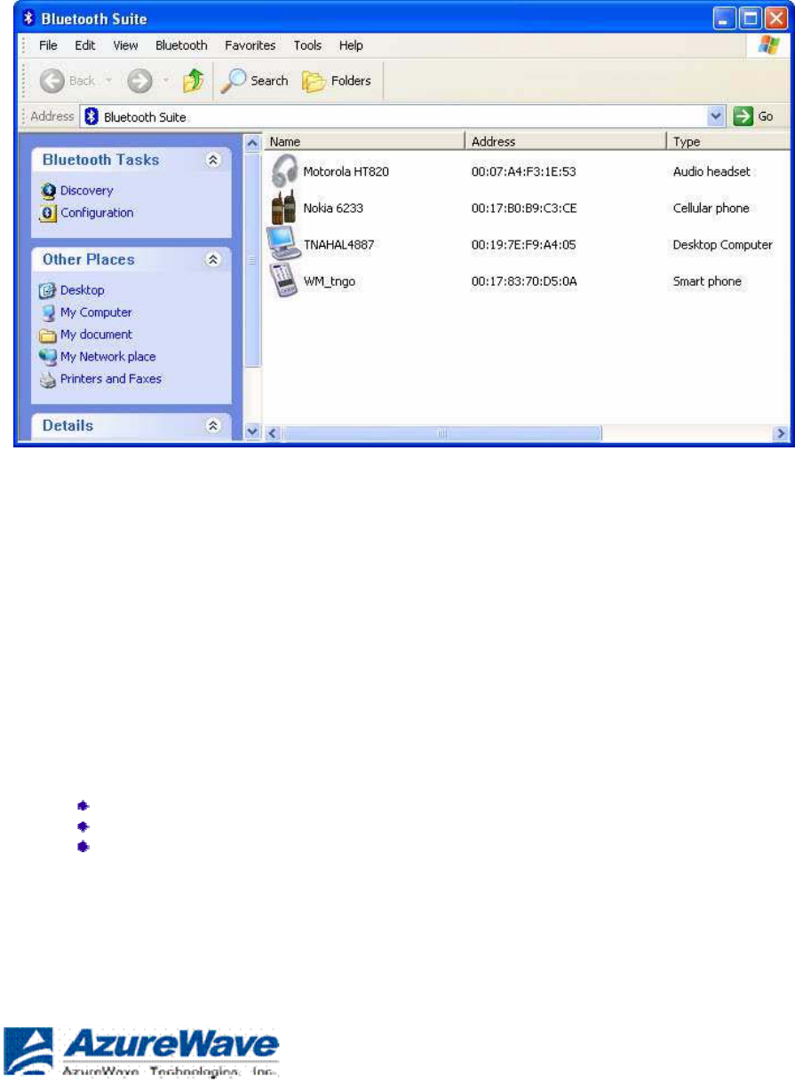This screenshot has height=1083, width=795.
Task: Click the green Go arrow button
Action: [743, 116]
